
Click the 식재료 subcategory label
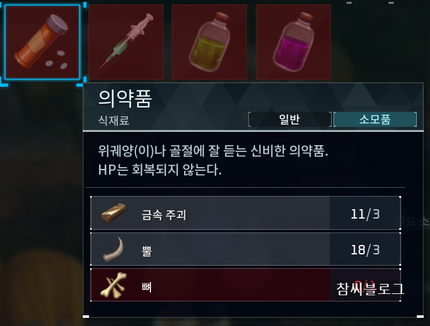coord(113,121)
